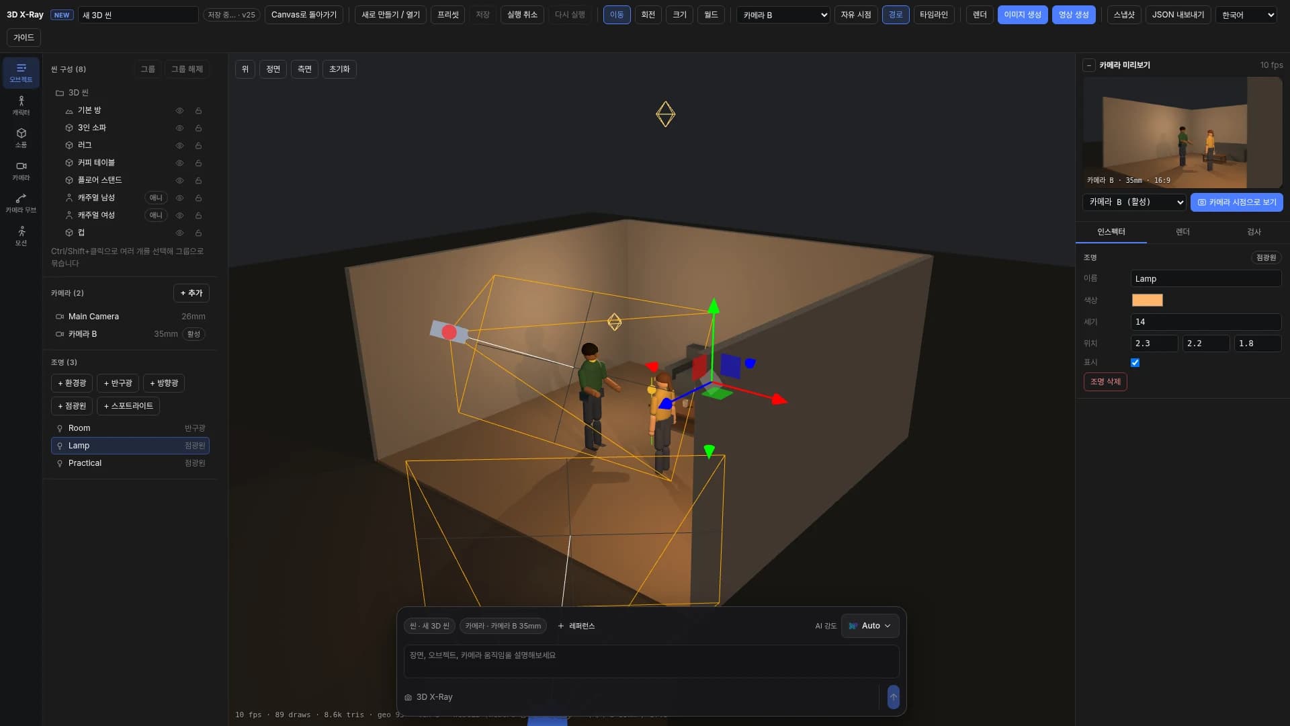Hide the 3인 소파 object with eye icon

179,128
